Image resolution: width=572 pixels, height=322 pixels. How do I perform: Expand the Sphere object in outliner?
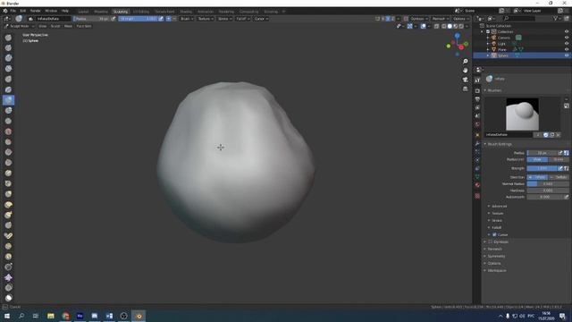(x=488, y=55)
